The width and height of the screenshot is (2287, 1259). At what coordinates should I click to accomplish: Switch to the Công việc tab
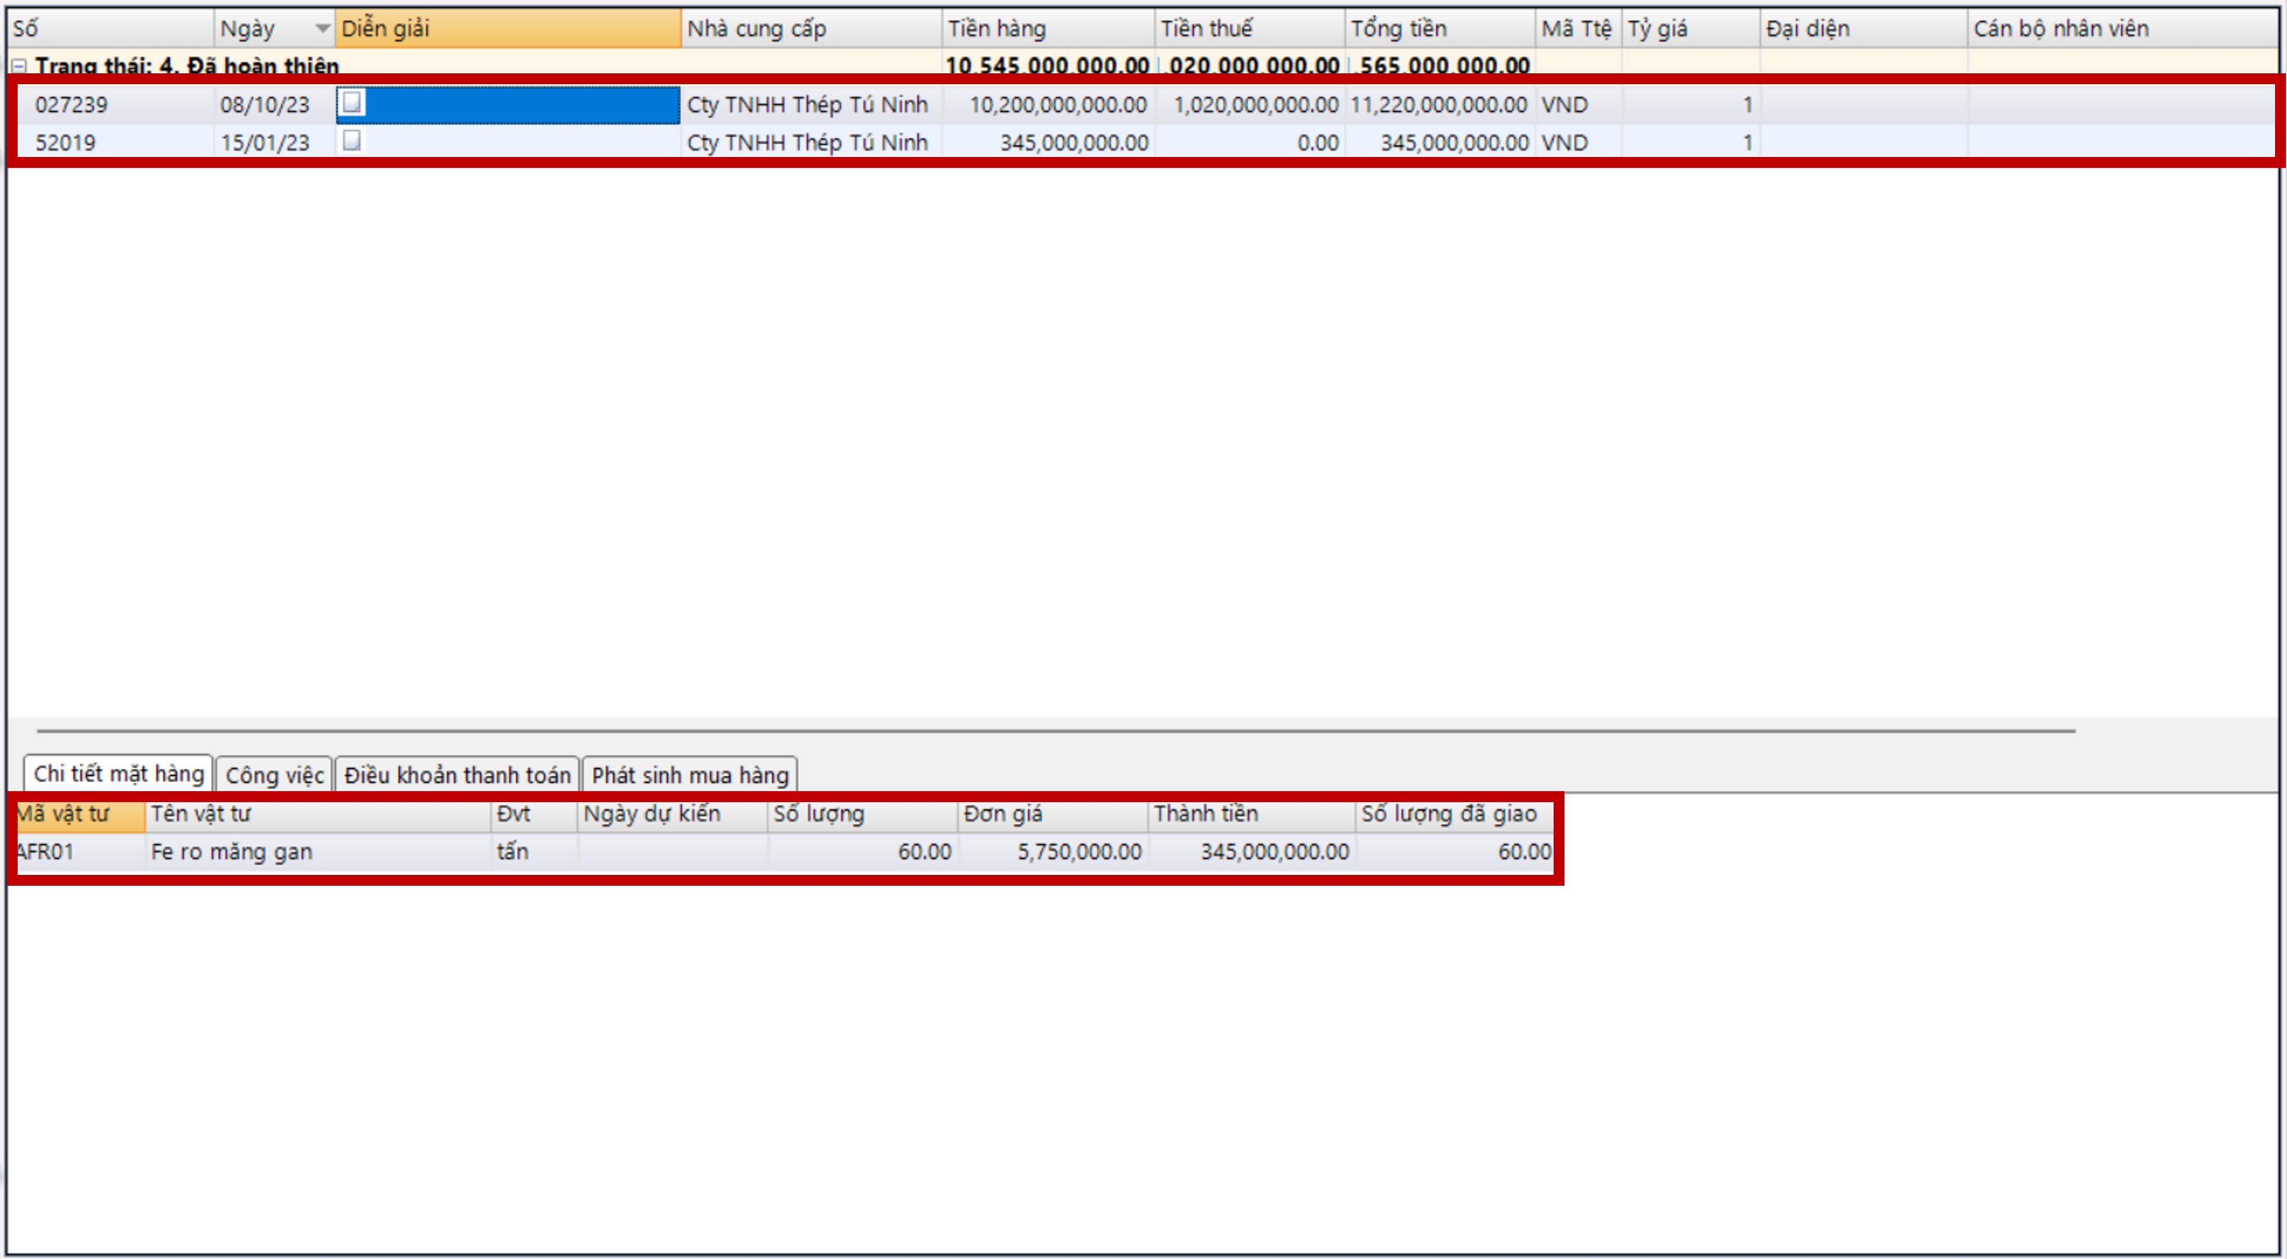pos(274,774)
